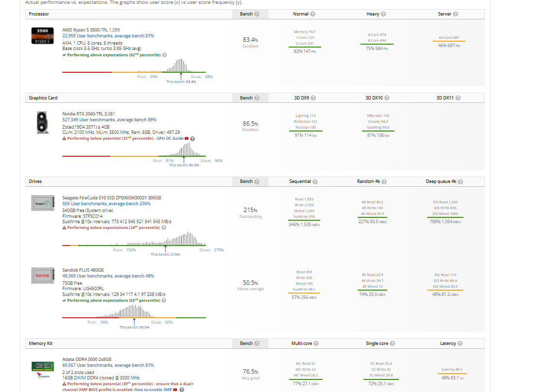Click Graphics Card bench score 86.5%
The height and width of the screenshot is (392, 551).
[x=250, y=124]
